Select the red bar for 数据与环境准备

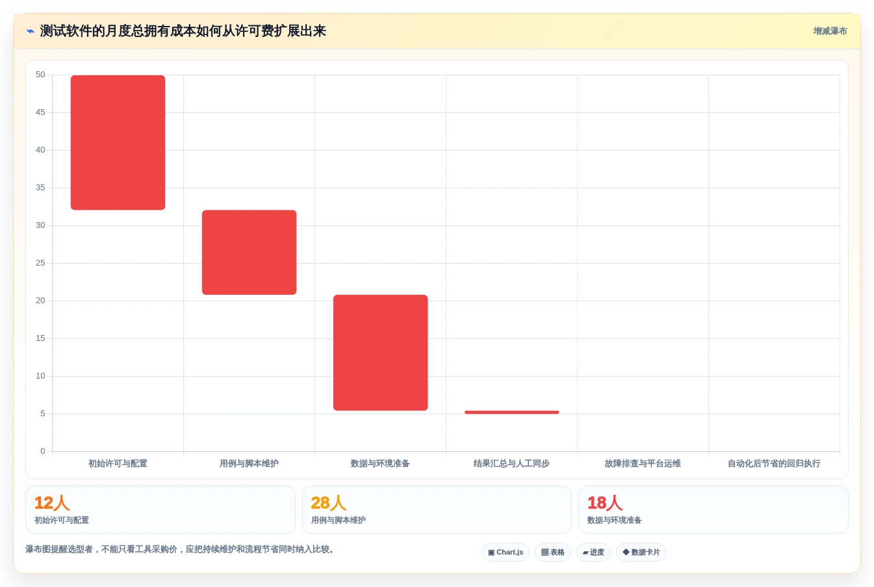click(381, 353)
